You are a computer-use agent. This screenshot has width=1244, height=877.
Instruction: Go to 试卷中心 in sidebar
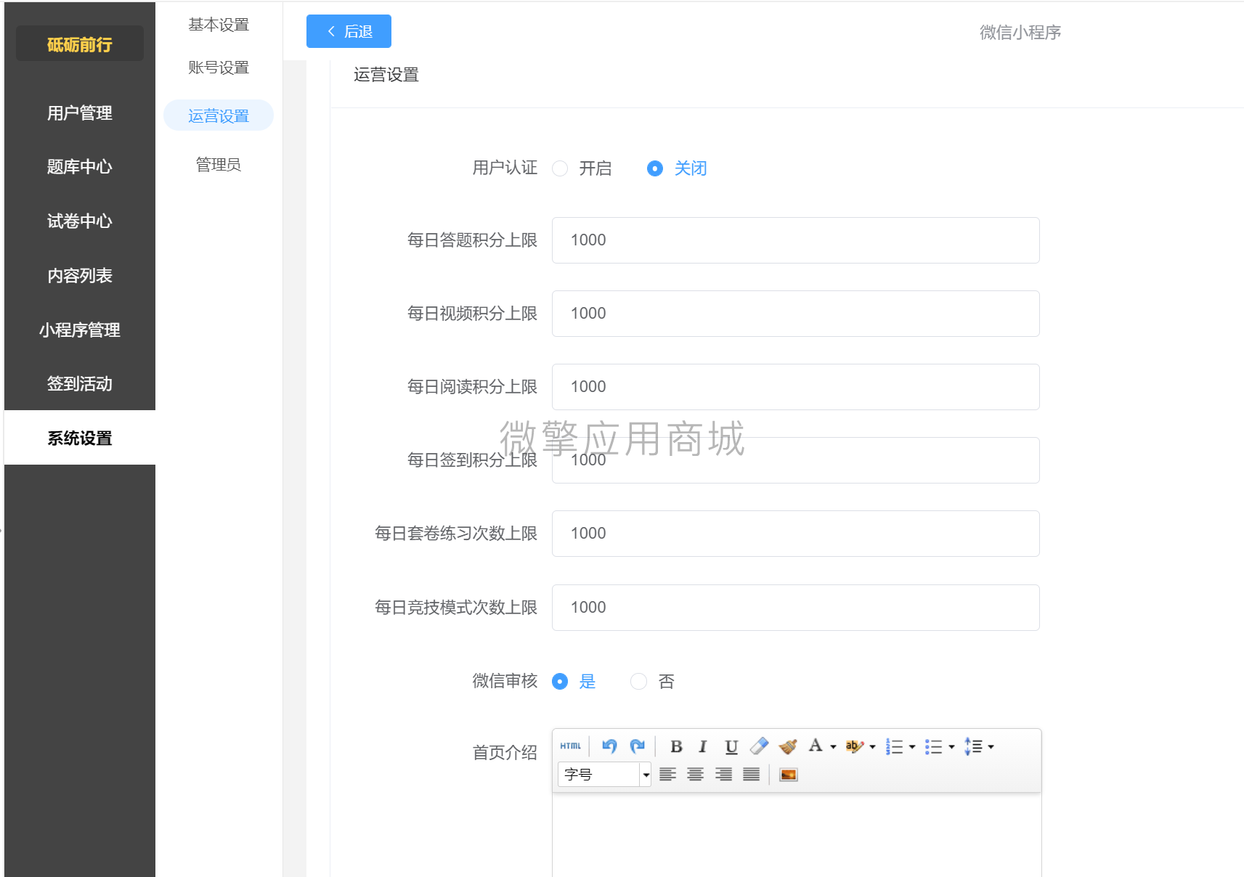80,221
